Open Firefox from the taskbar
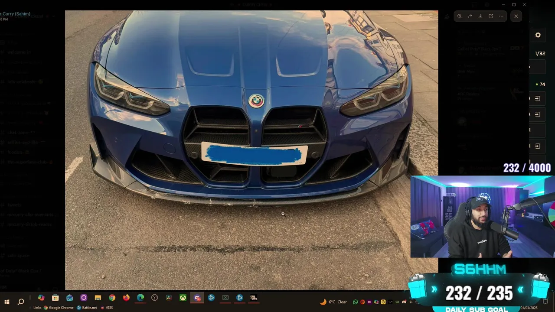 tap(126, 298)
